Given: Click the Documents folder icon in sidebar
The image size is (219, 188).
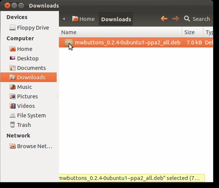Looking at the screenshot, I should point(13,68).
